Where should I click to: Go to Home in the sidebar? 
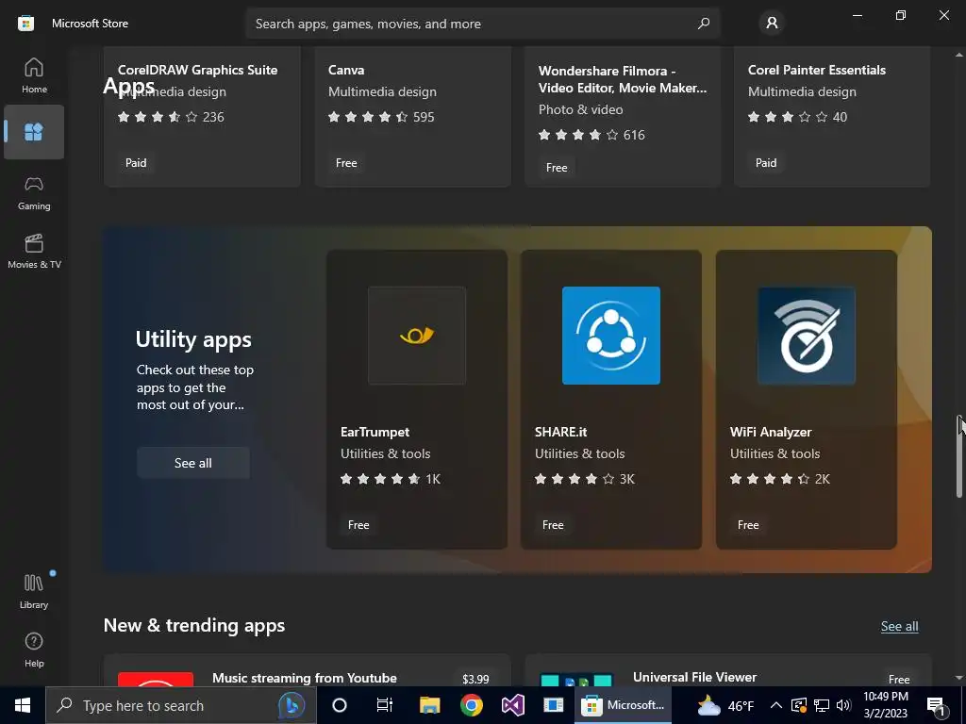click(x=34, y=75)
